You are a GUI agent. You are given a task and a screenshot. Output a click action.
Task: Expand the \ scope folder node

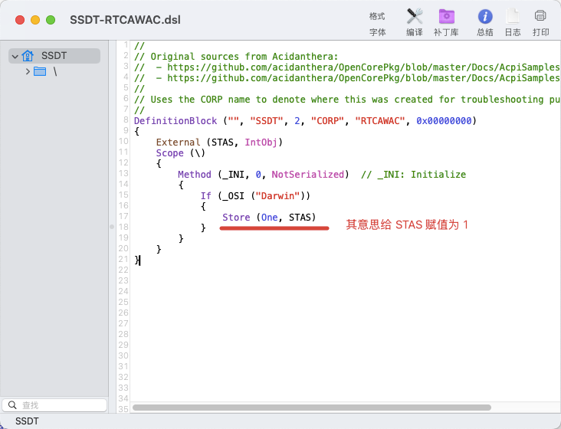pyautogui.click(x=28, y=71)
